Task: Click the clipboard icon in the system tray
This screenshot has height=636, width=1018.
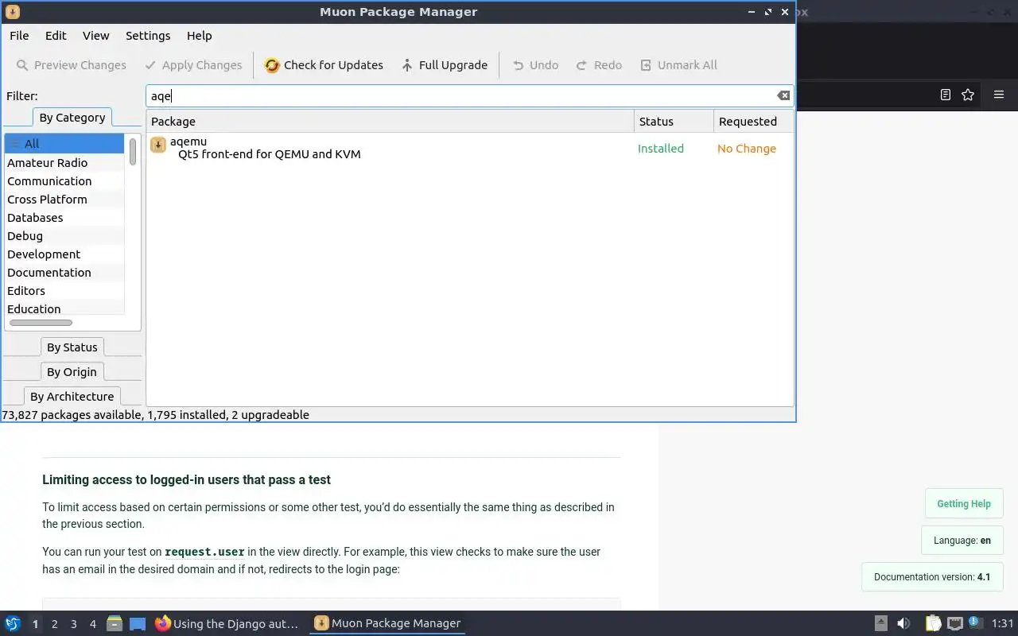Action: 933,623
